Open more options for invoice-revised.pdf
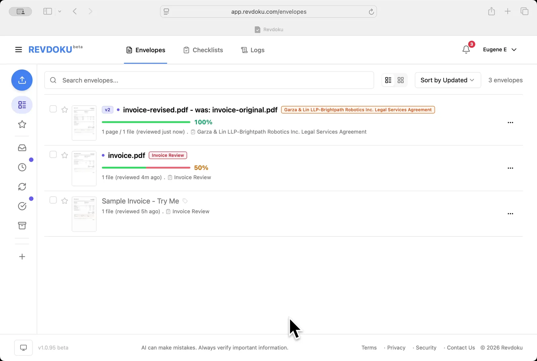 (x=510, y=122)
